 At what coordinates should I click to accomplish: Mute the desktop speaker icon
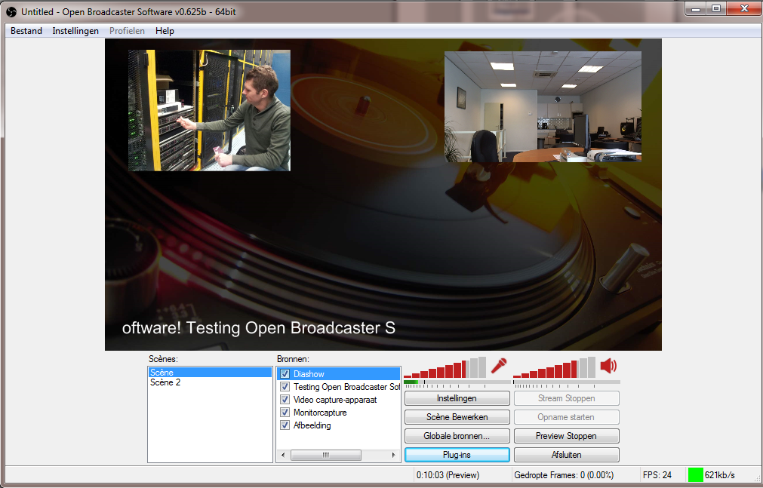[x=609, y=365]
